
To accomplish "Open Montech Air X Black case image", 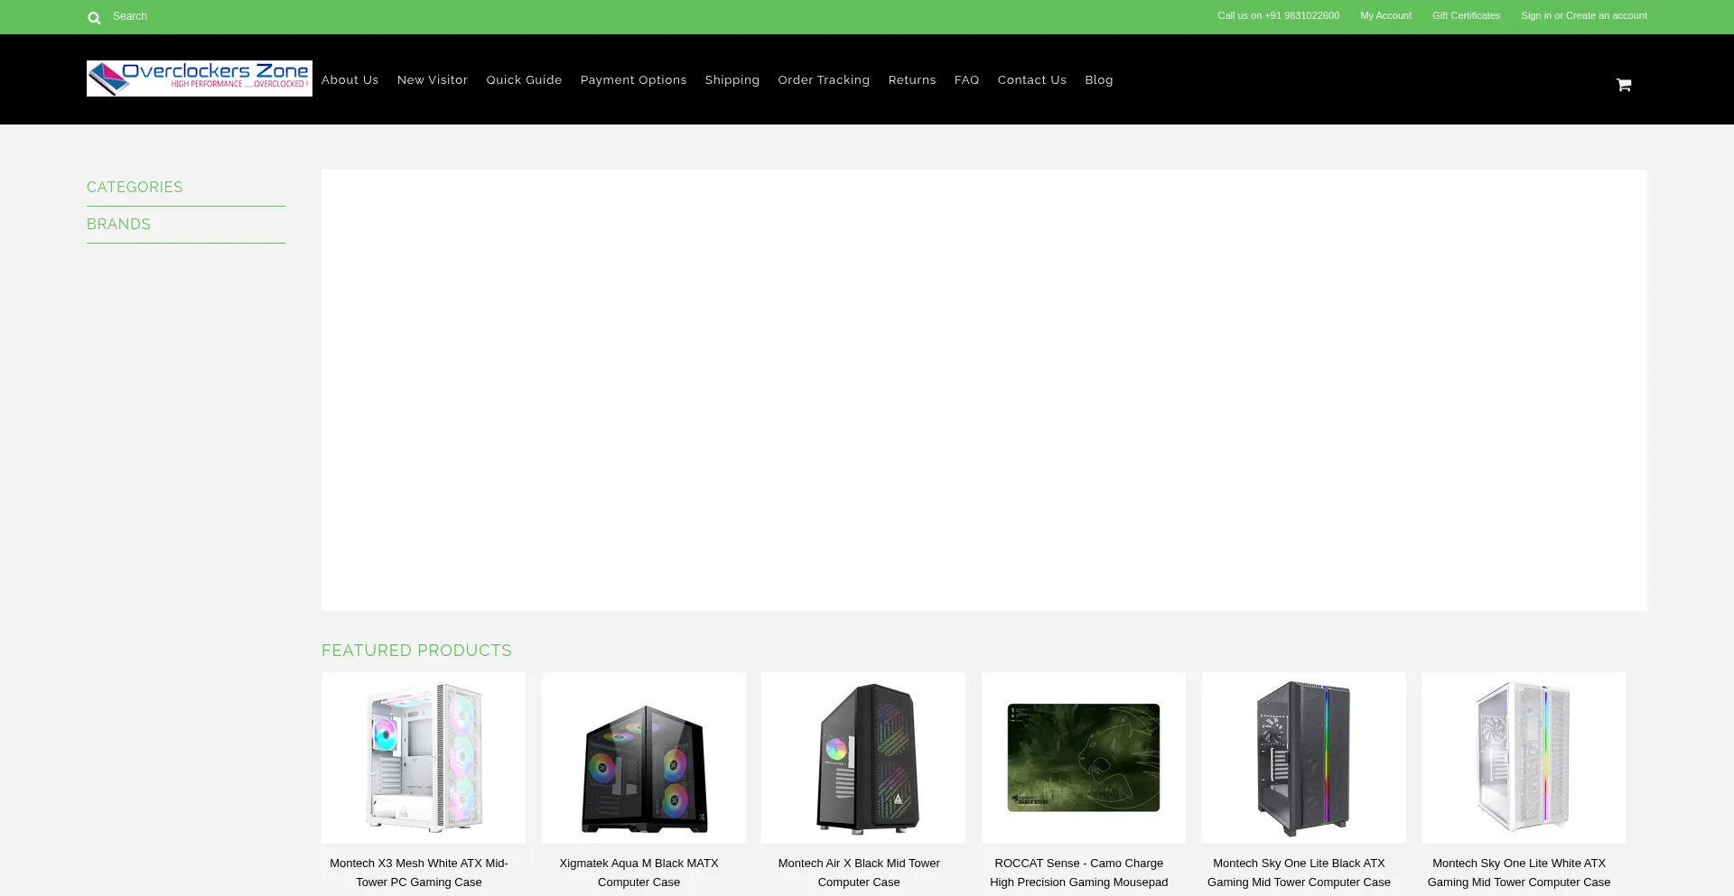I will [863, 758].
